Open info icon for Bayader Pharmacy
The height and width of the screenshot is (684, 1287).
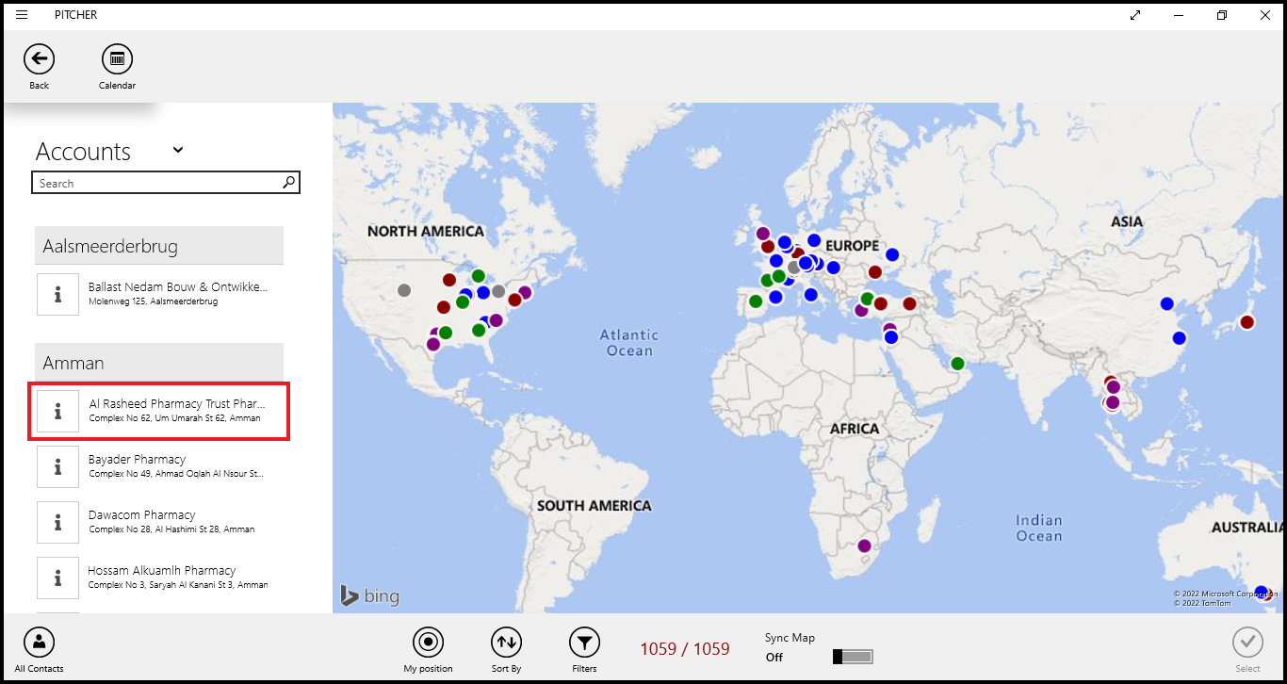(x=57, y=466)
